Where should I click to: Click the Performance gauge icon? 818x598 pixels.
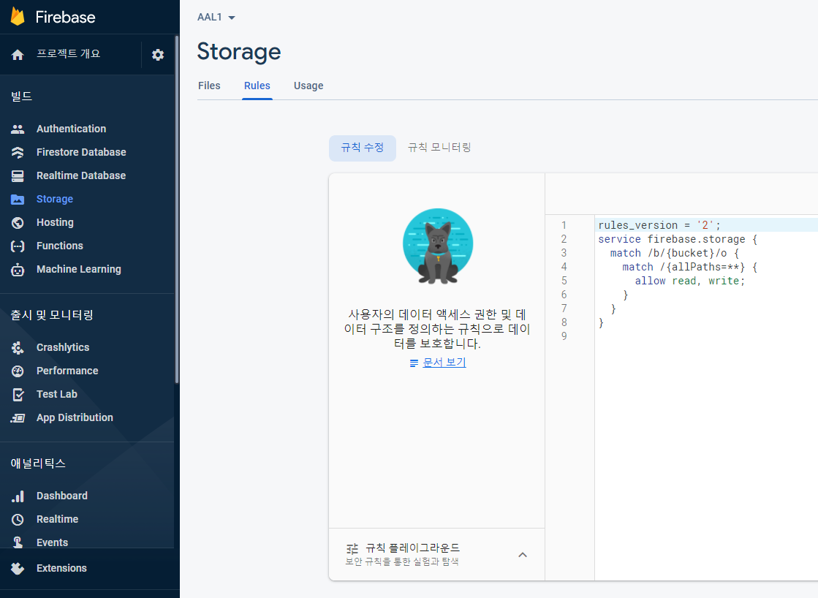point(18,371)
